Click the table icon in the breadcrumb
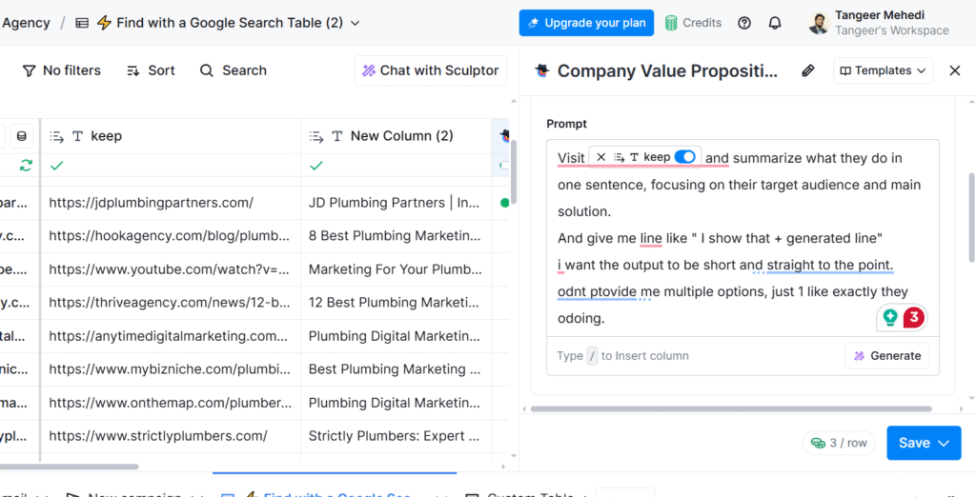The image size is (976, 497). 82,23
